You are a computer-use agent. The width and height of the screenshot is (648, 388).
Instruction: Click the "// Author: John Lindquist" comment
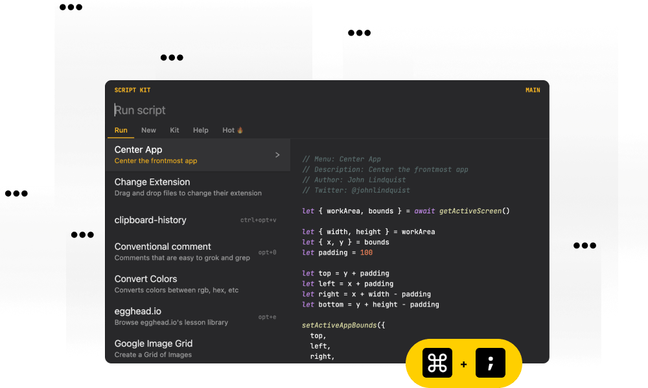coord(354,180)
